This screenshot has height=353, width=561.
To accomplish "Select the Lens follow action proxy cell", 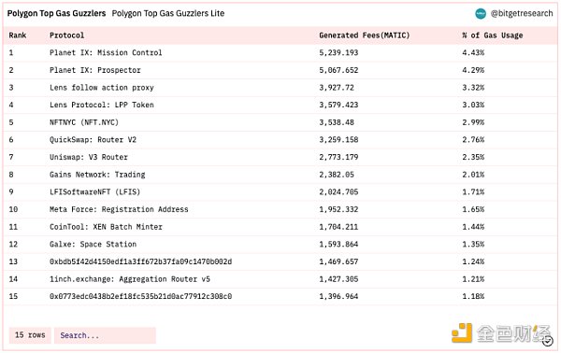I will click(102, 88).
